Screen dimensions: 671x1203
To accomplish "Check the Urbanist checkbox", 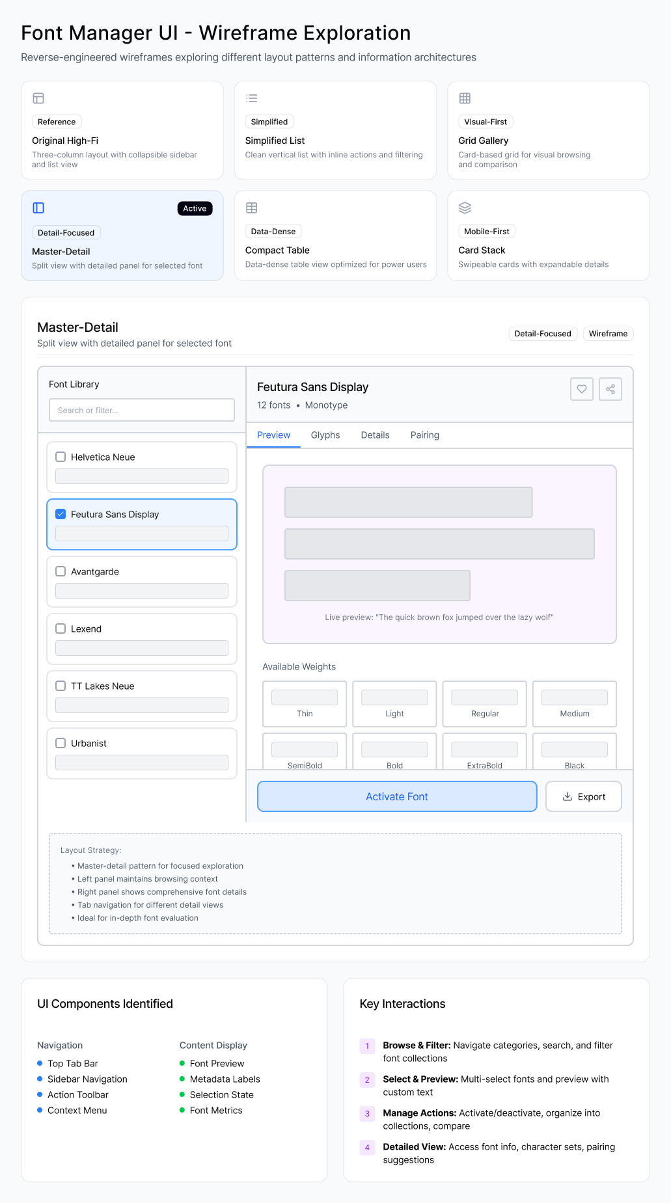I will (x=61, y=743).
